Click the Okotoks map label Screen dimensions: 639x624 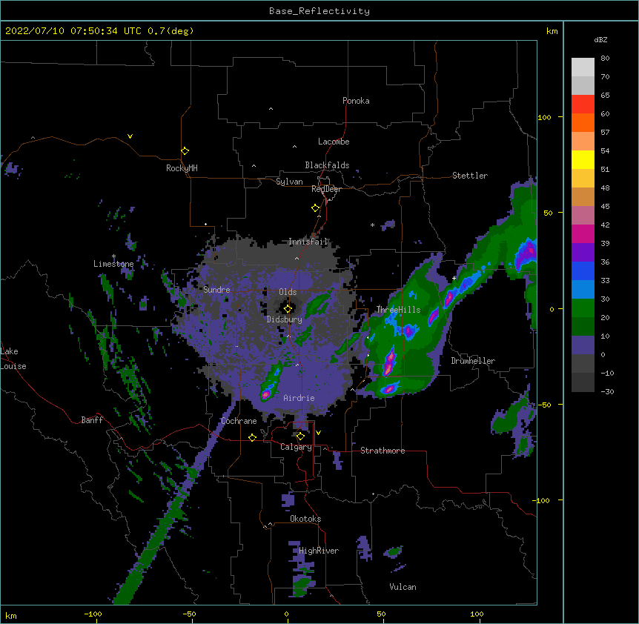[305, 519]
